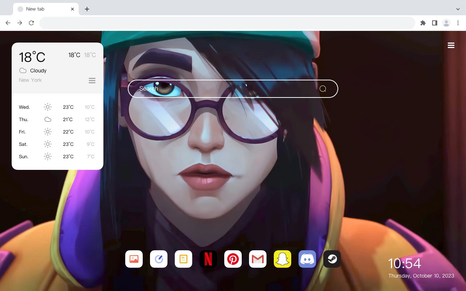Click the large 18°C current temperature
The height and width of the screenshot is (291, 466).
[32, 57]
